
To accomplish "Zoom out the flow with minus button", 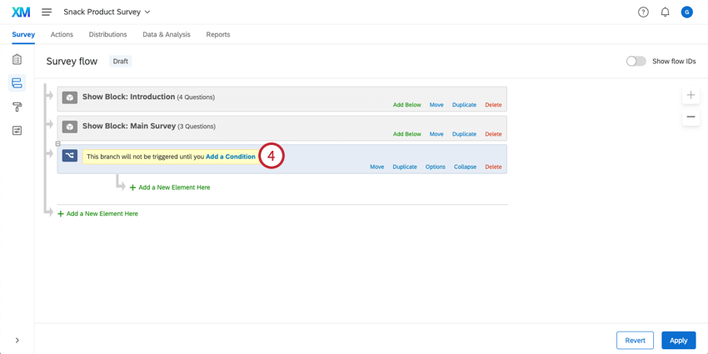I will 691,117.
